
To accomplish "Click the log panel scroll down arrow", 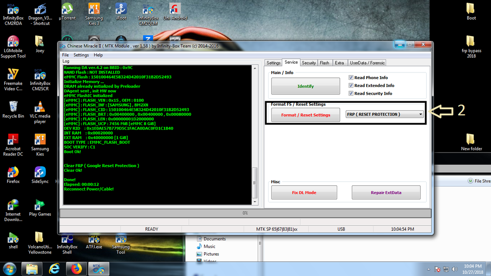I will pos(255,201).
